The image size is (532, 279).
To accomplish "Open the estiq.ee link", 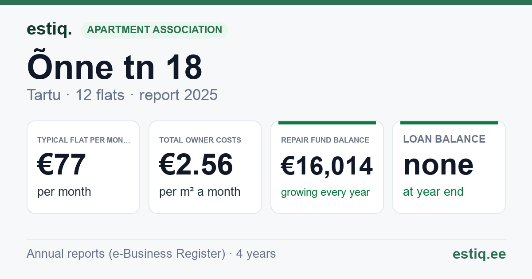I will (479, 254).
